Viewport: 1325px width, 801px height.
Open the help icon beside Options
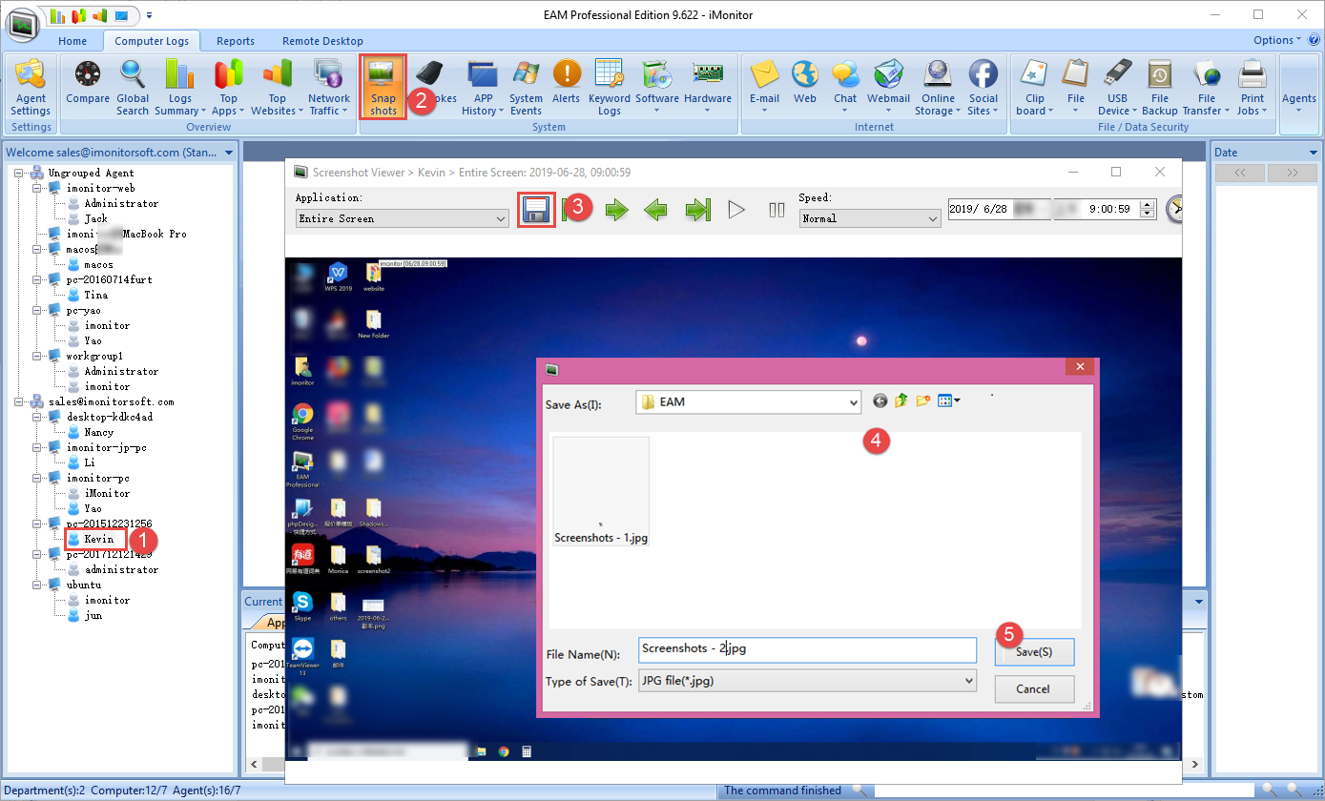tap(1313, 40)
